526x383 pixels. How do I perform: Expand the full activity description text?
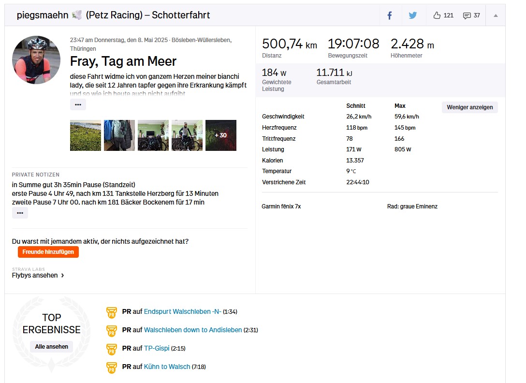78,104
